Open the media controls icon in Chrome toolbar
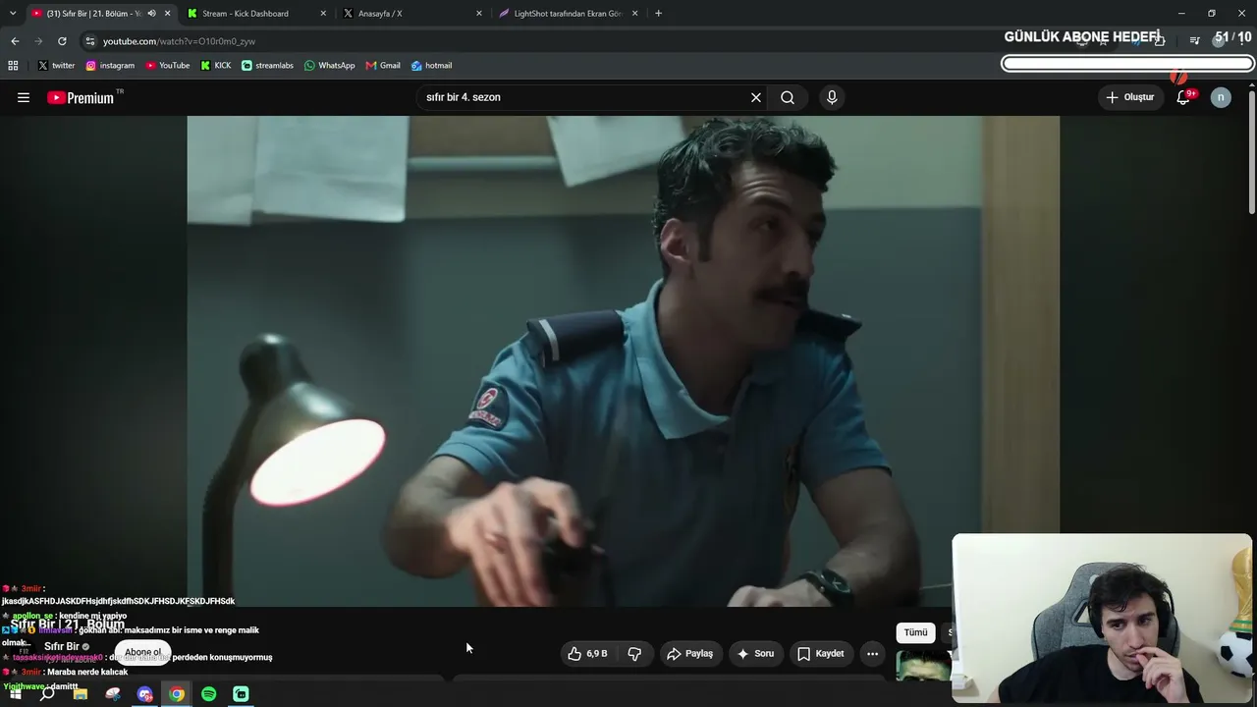The width and height of the screenshot is (1257, 707). click(1194, 41)
